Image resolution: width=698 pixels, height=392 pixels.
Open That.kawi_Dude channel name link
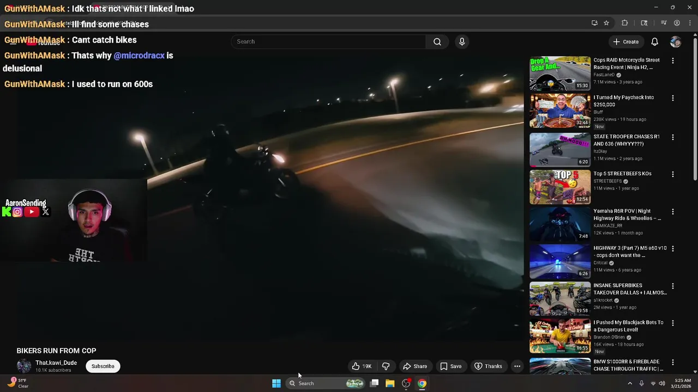[56, 363]
